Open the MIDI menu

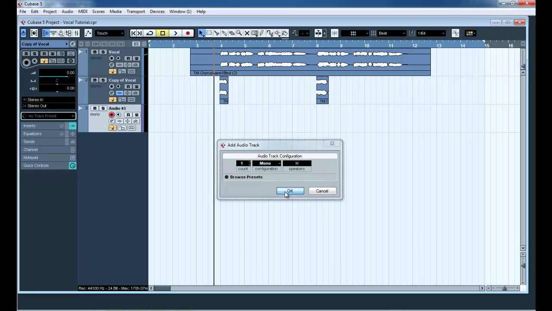pyautogui.click(x=83, y=12)
